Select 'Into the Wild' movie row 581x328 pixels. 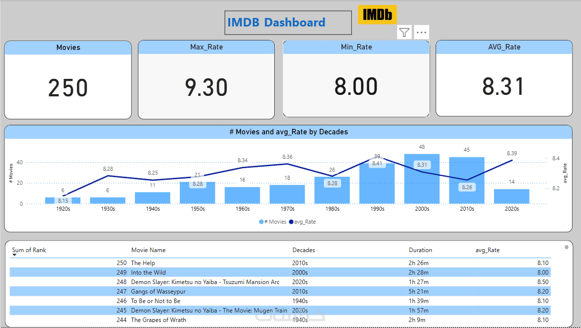tap(280, 273)
